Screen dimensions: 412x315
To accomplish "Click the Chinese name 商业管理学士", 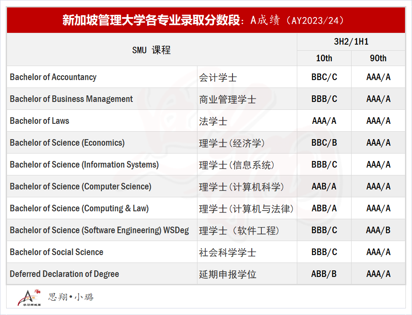I will 228,99.
